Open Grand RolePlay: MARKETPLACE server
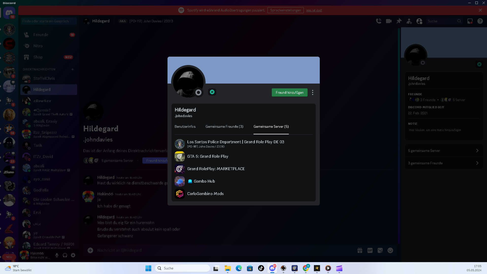Screen dimensions: 487x274 click(243, 169)
